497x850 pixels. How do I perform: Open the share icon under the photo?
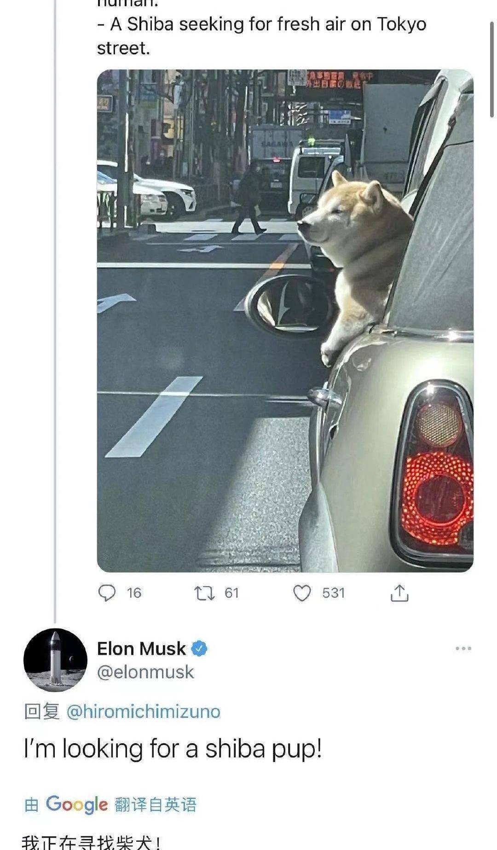click(399, 593)
